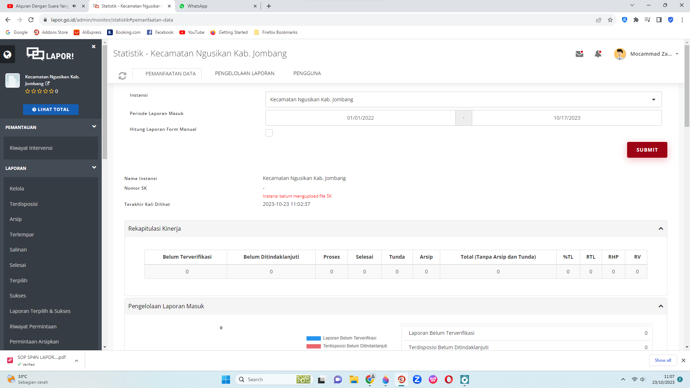This screenshot has width=690, height=388.
Task: Open the messages envelope icon
Action: pos(579,54)
